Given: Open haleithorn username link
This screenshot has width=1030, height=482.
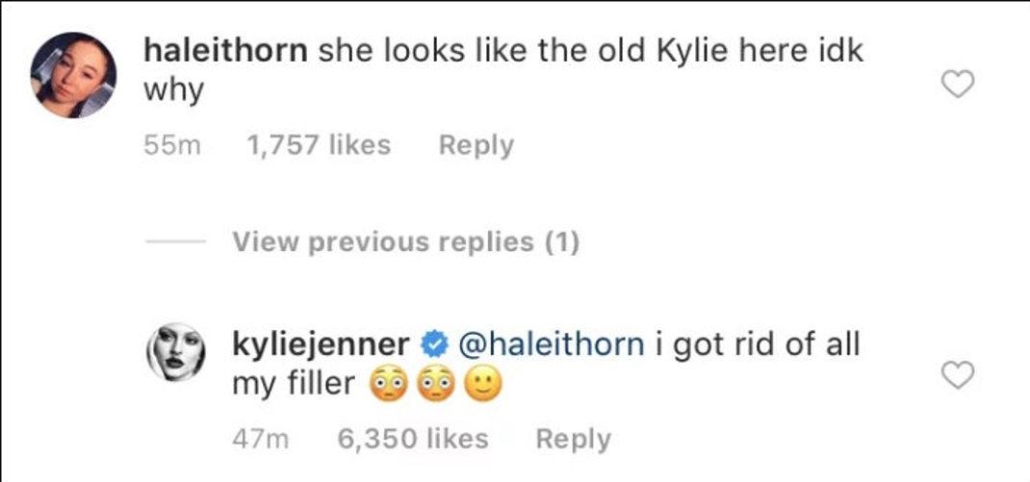Looking at the screenshot, I should pyautogui.click(x=225, y=51).
